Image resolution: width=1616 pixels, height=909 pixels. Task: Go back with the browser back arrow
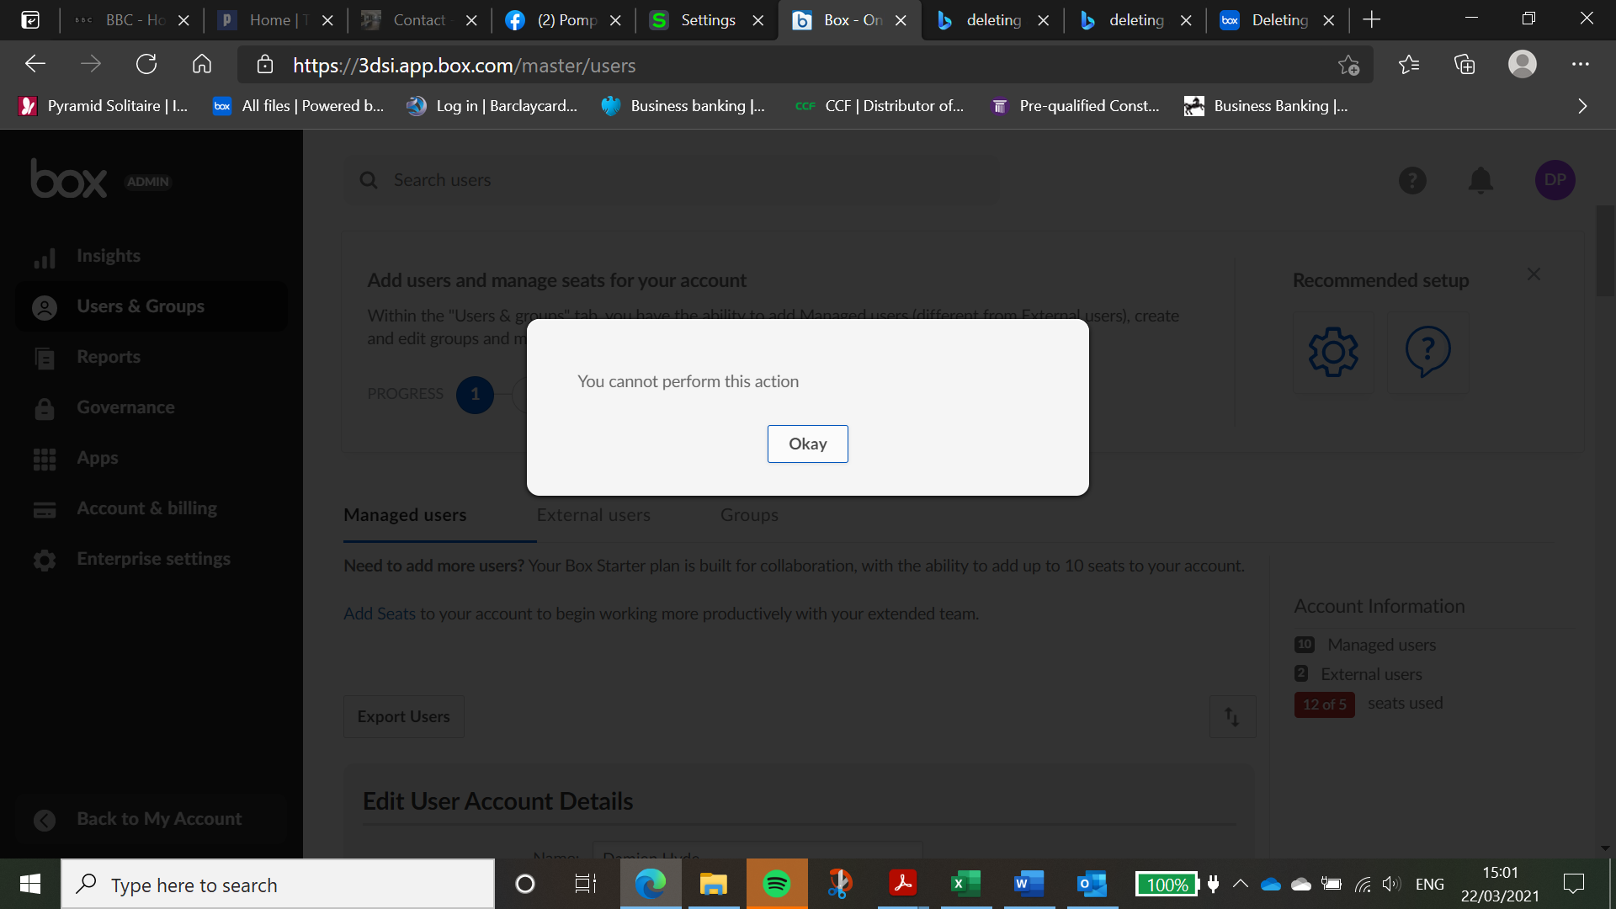coord(35,65)
